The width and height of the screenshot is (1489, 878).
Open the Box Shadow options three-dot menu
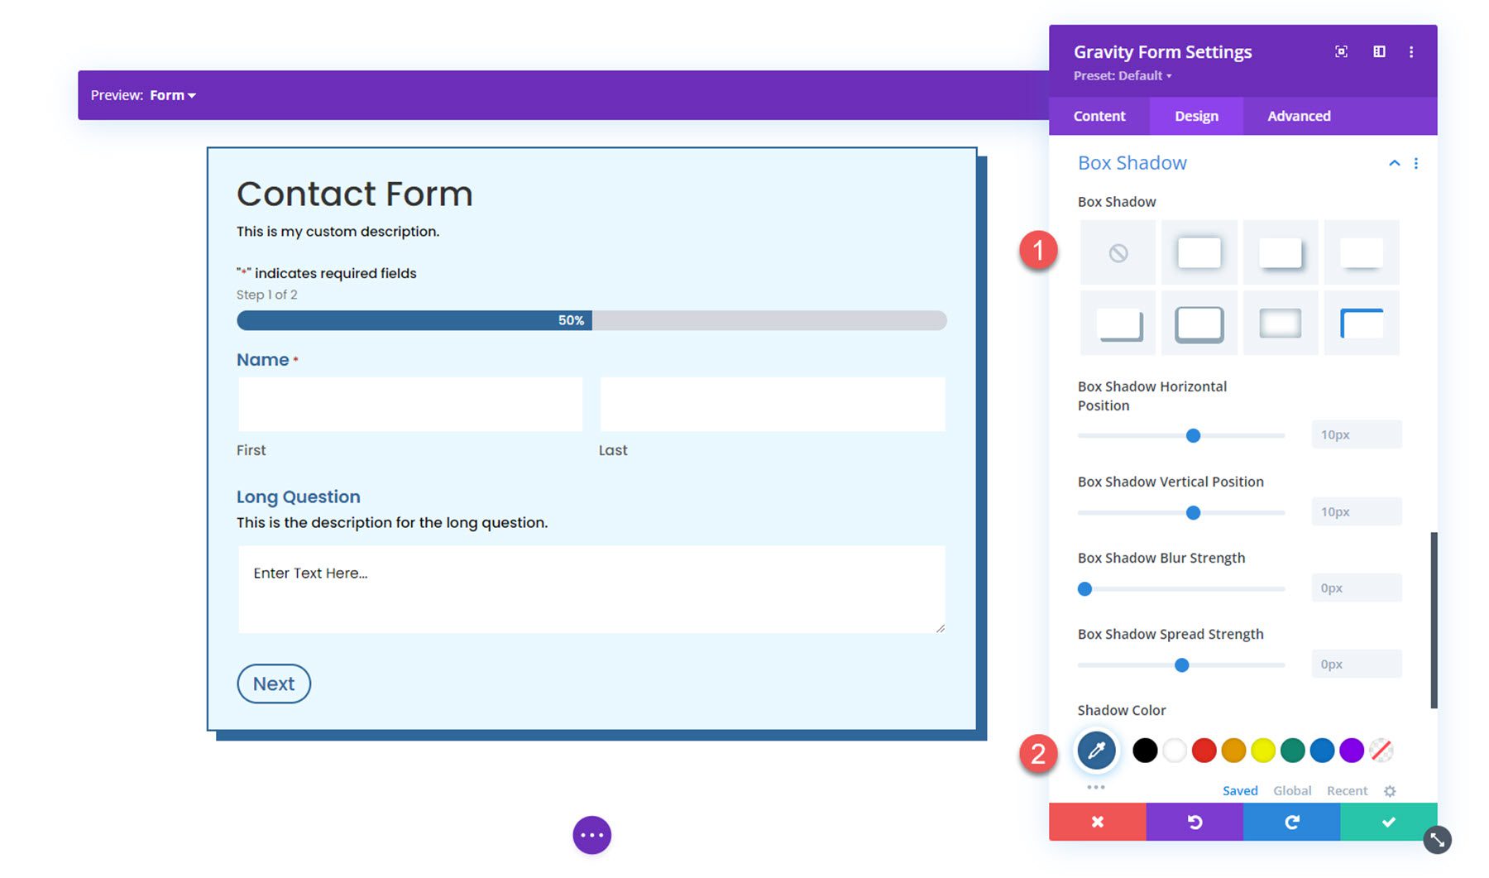tap(1416, 163)
